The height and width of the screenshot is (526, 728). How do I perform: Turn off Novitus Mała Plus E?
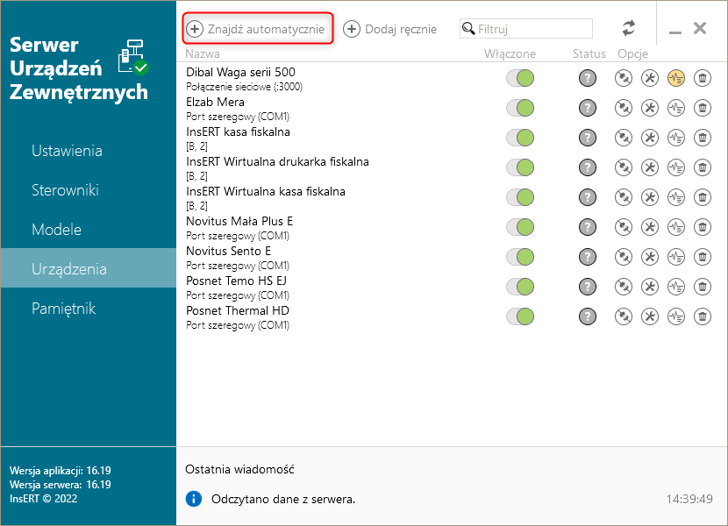(x=520, y=227)
